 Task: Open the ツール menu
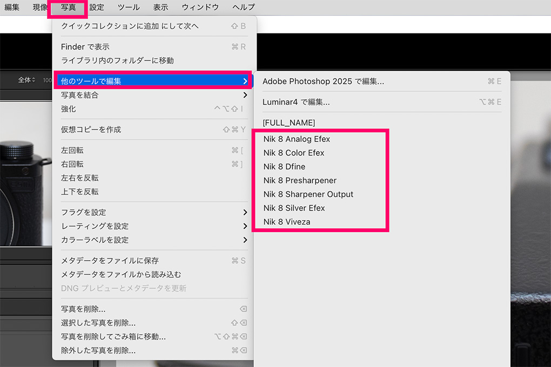[129, 7]
